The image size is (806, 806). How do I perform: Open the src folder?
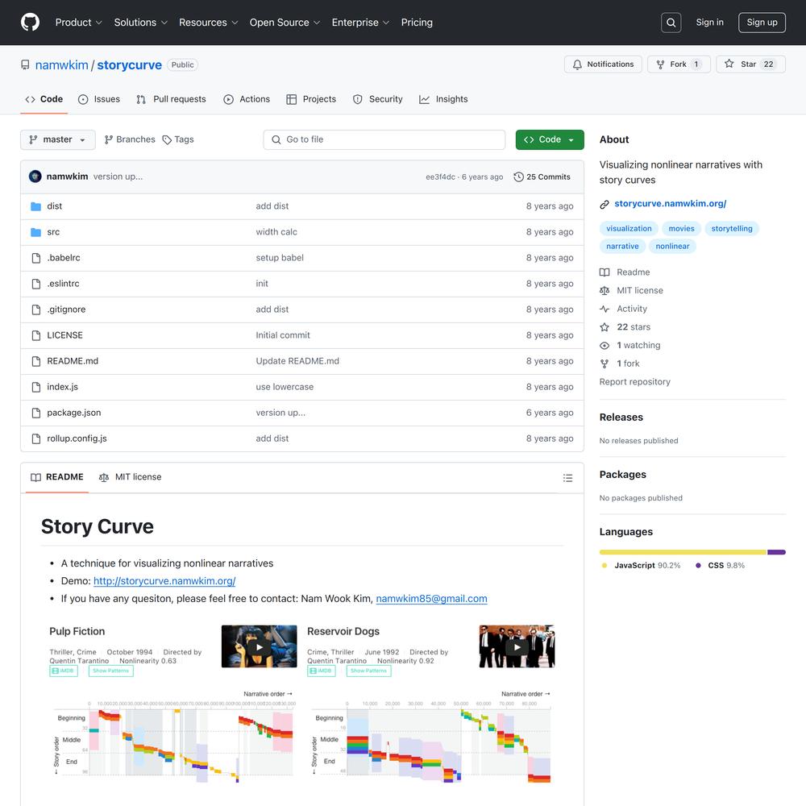point(53,232)
